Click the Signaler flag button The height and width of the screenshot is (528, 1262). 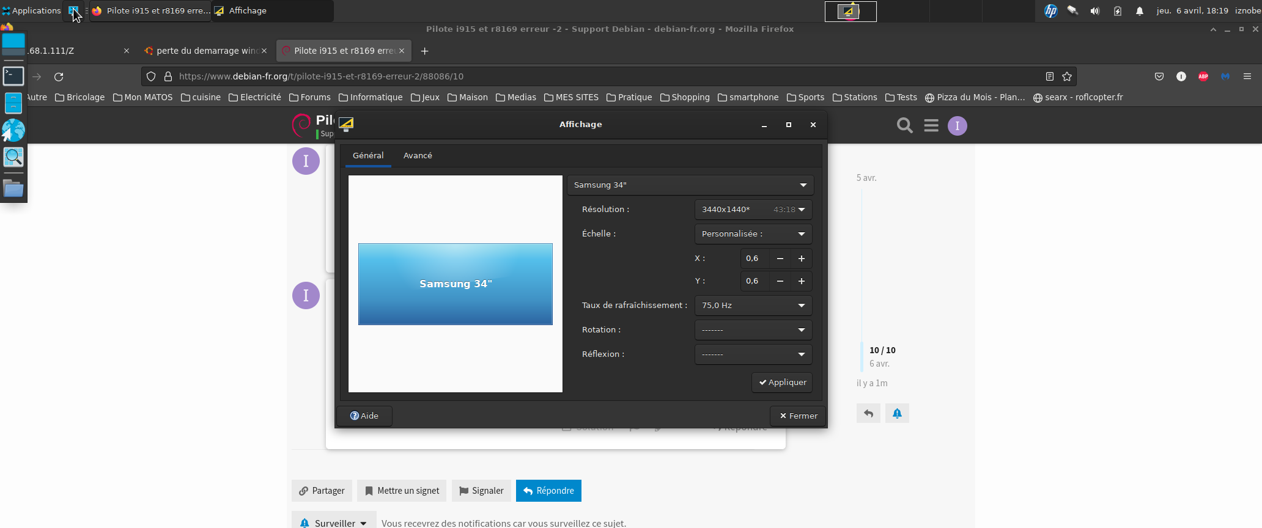click(x=481, y=491)
